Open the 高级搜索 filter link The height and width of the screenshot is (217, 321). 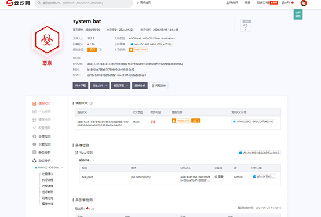144,3
